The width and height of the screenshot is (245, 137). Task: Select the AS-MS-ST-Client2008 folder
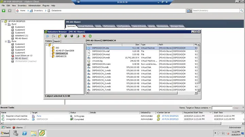[x=65, y=51]
